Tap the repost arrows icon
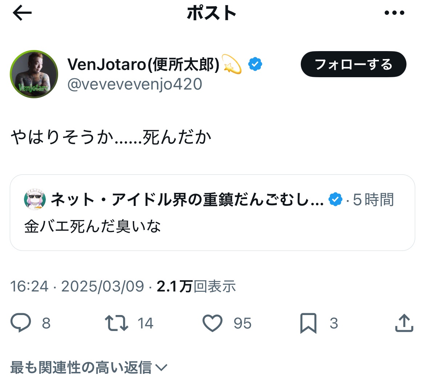Image resolution: width=425 pixels, height=385 pixels. (116, 323)
